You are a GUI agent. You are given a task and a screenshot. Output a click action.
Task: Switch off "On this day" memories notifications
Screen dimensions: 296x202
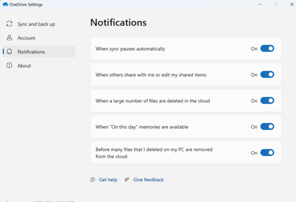click(x=267, y=127)
